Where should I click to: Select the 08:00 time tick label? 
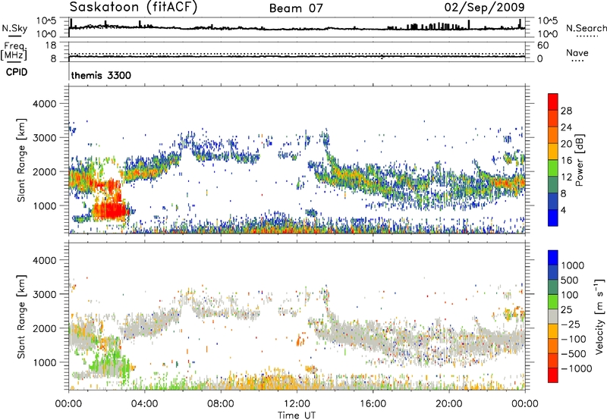[221, 404]
